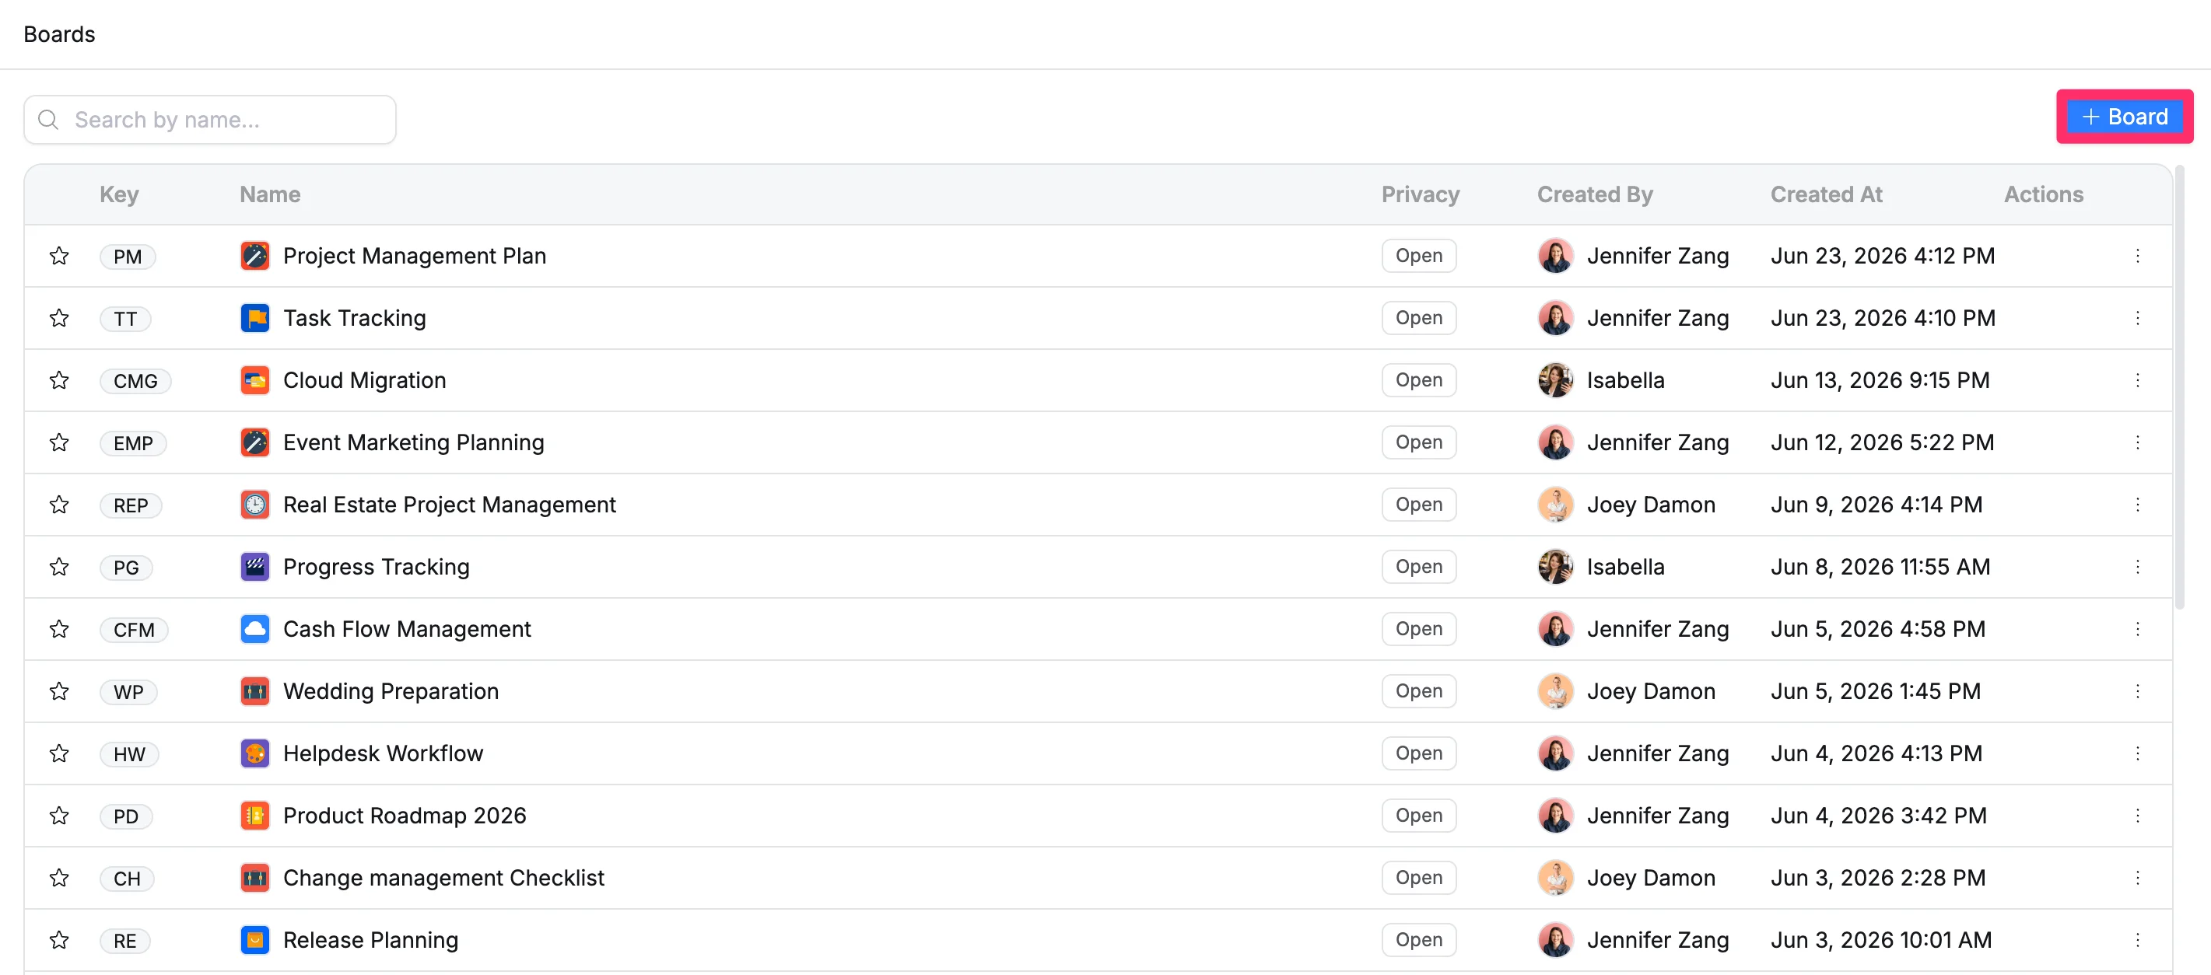Click the Project Management Plan board icon
The height and width of the screenshot is (975, 2211).
point(255,256)
